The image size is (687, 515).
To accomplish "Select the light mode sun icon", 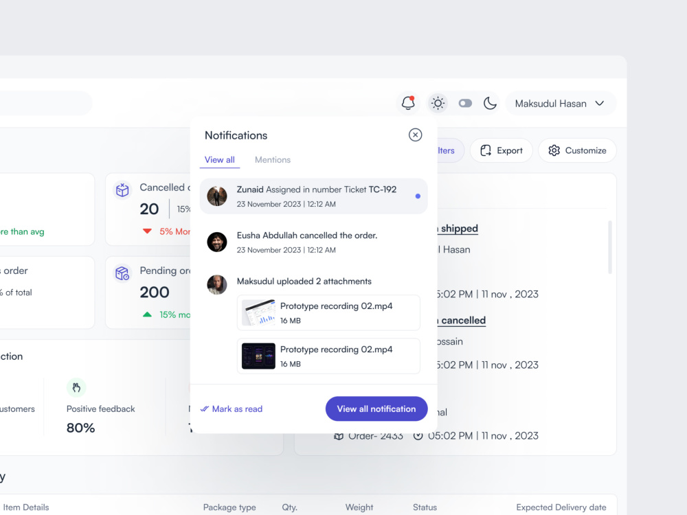I will tap(438, 104).
